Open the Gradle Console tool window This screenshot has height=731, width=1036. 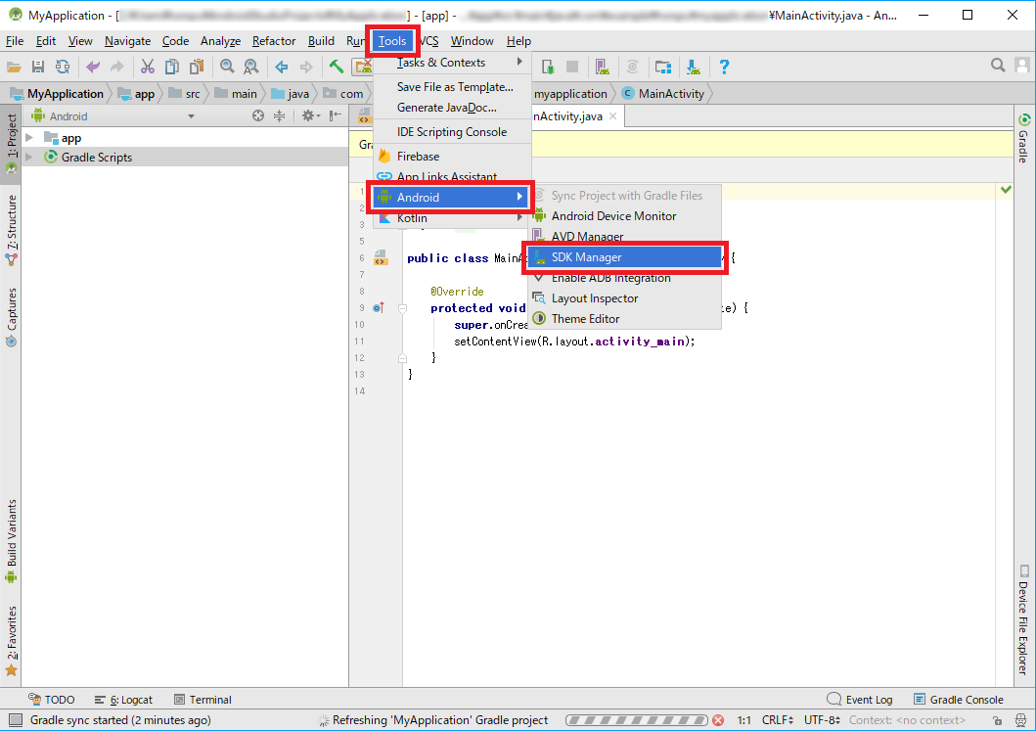click(958, 700)
